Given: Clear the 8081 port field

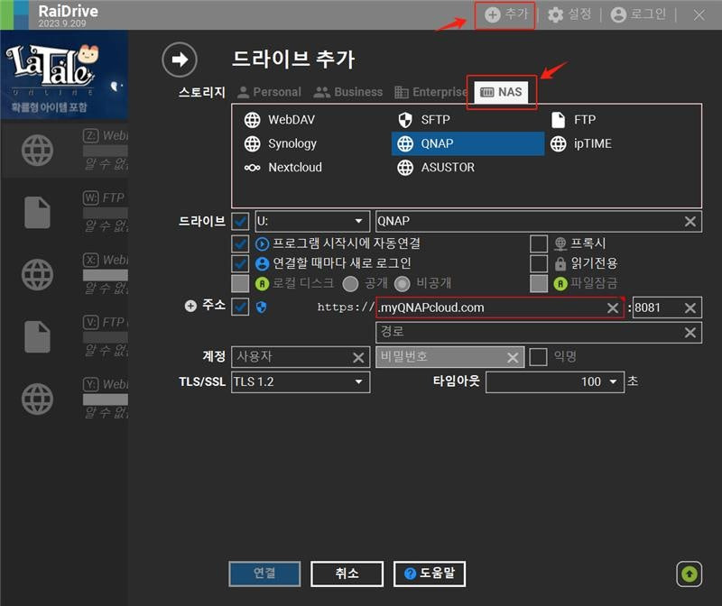Looking at the screenshot, I should (690, 308).
